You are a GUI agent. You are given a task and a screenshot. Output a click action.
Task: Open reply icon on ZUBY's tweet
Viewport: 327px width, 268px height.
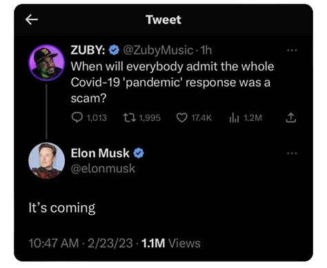[77, 117]
